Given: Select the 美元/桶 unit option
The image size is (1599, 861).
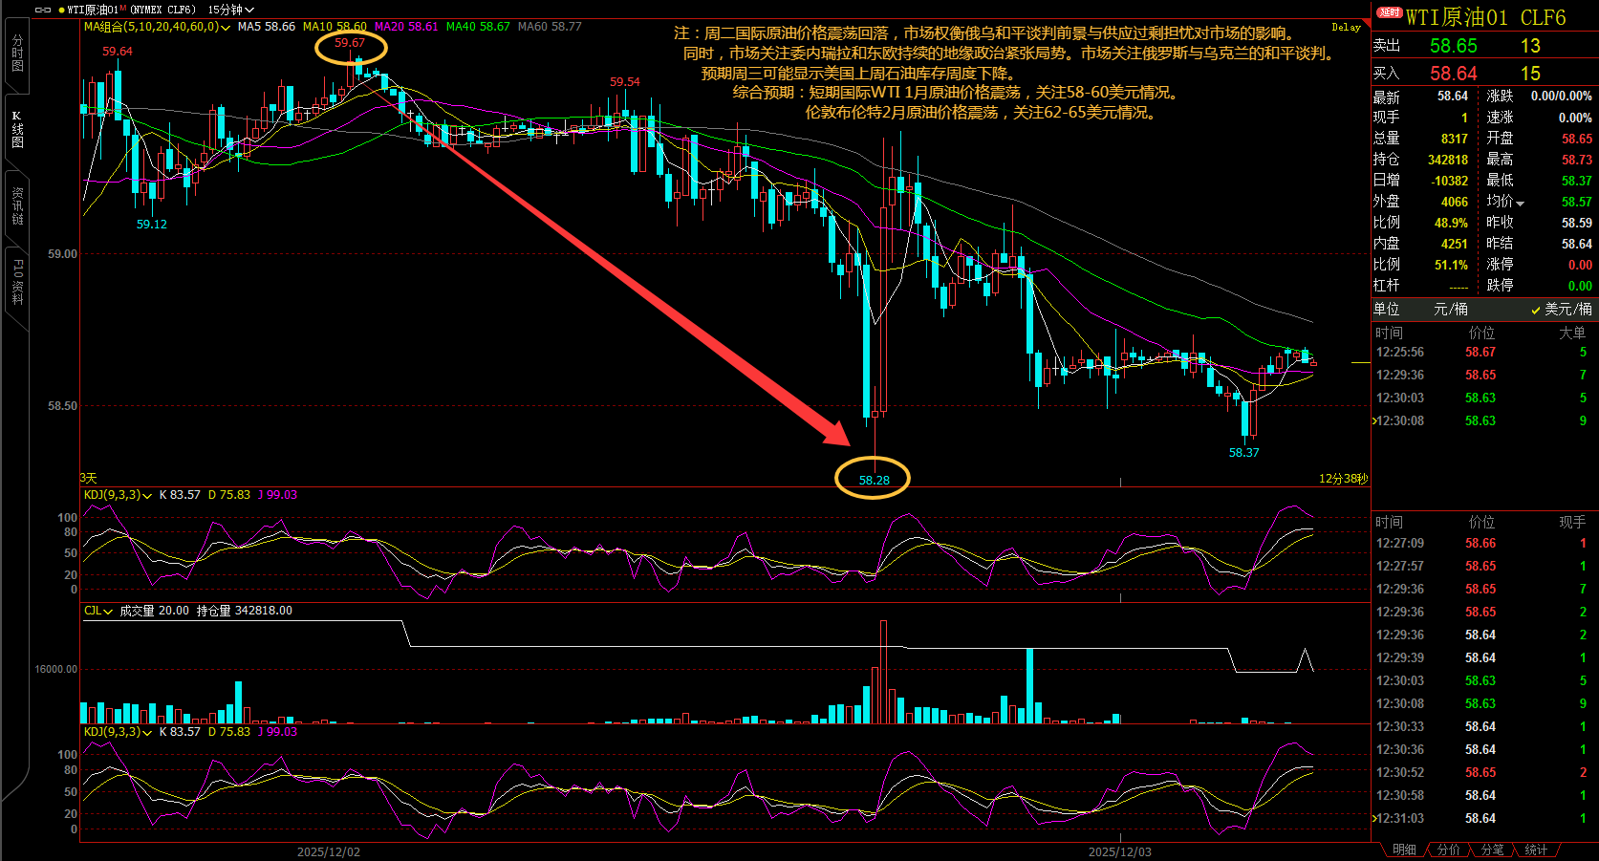Looking at the screenshot, I should 1562,309.
